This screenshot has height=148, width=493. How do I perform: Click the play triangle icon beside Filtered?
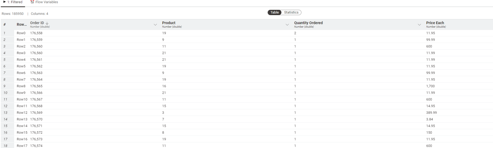(x=5, y=2)
